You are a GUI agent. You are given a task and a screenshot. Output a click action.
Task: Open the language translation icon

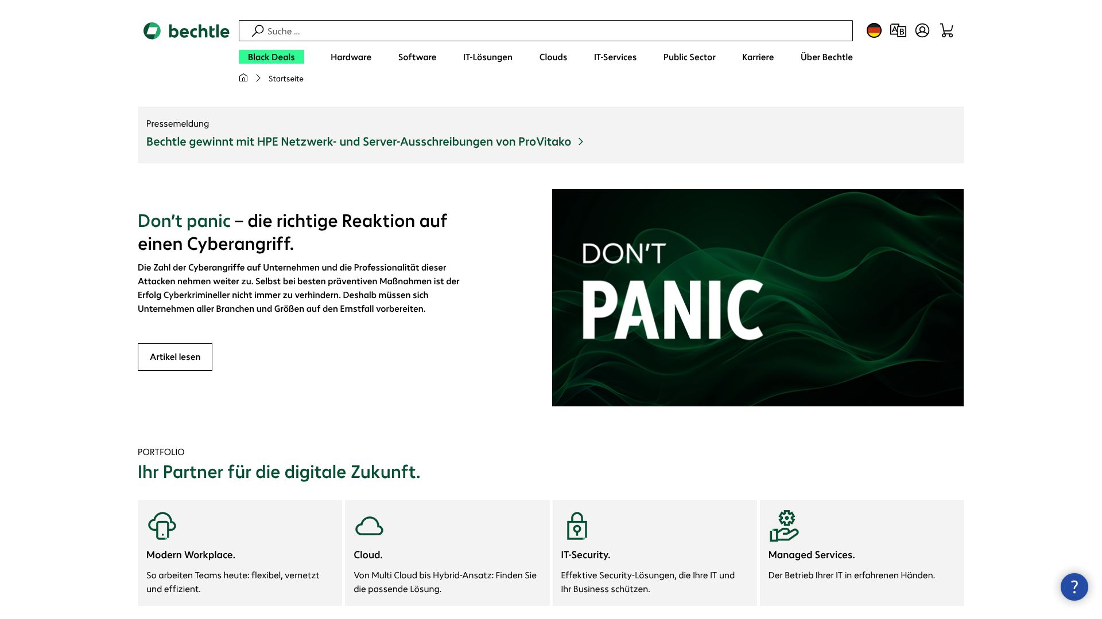(x=898, y=30)
